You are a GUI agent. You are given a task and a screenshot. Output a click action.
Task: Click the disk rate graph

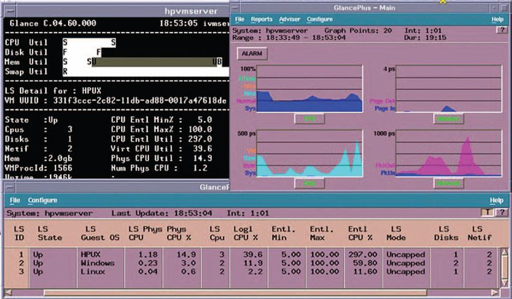[x=309, y=153]
